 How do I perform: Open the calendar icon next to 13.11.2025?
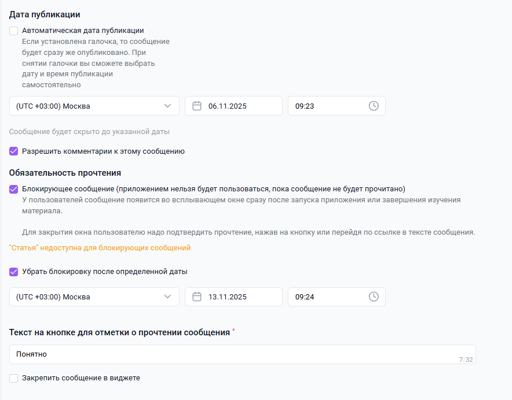(x=197, y=297)
